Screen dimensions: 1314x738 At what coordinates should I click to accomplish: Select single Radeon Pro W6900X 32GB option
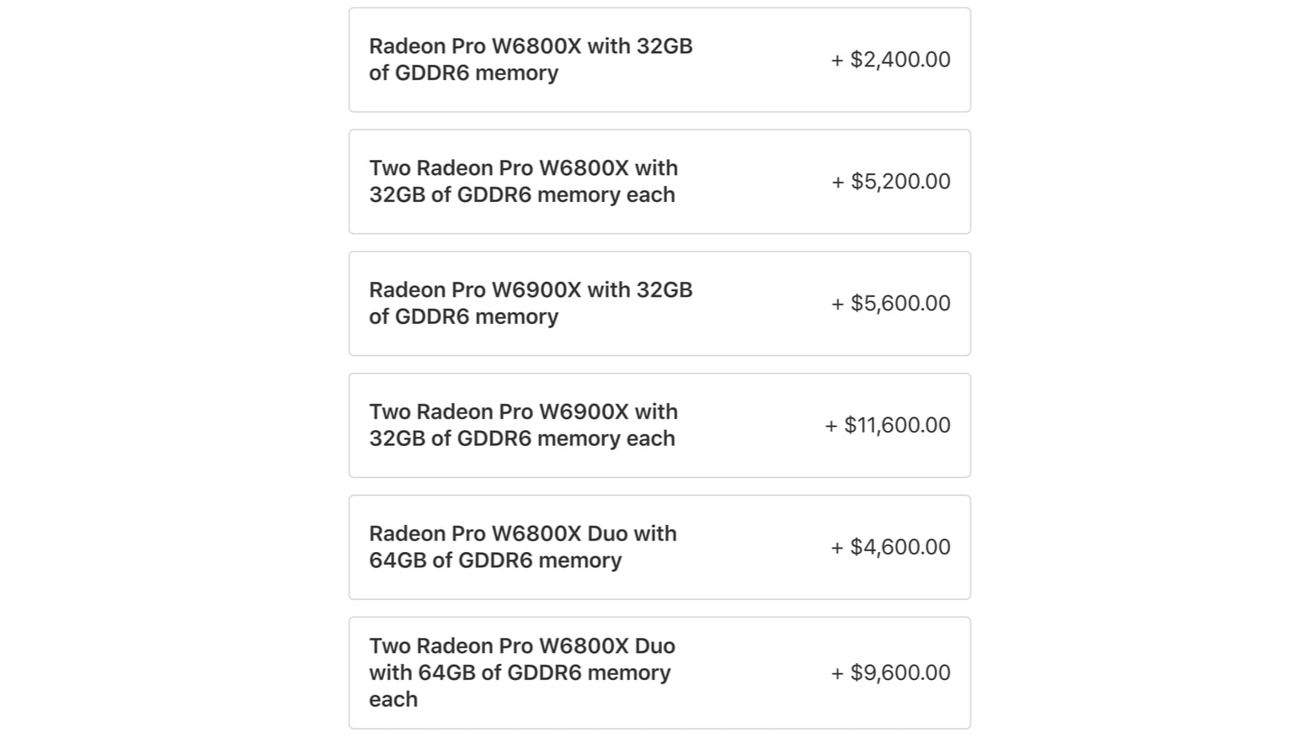click(660, 304)
